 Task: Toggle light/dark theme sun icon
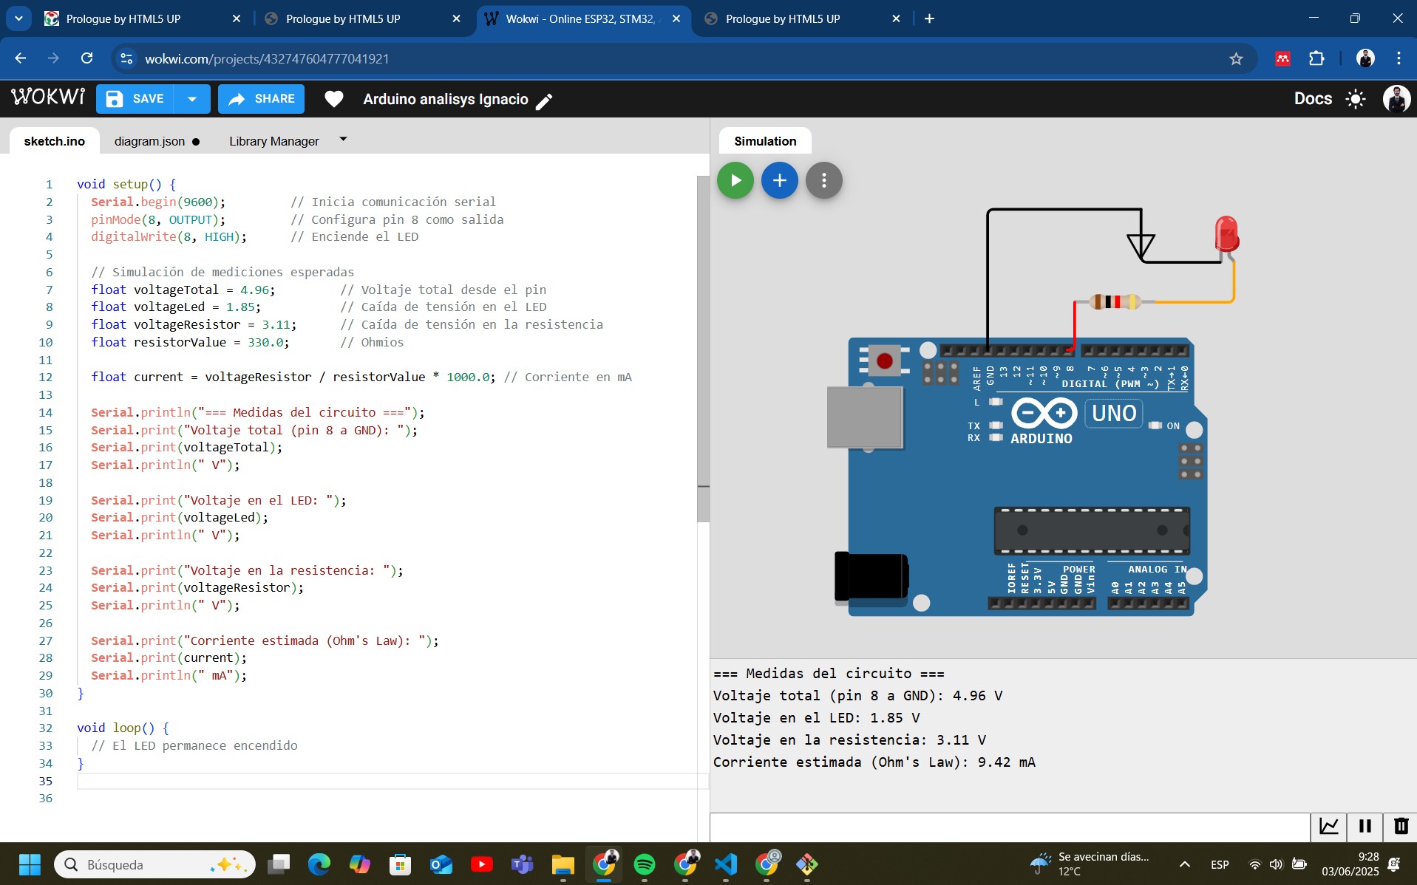pyautogui.click(x=1356, y=99)
